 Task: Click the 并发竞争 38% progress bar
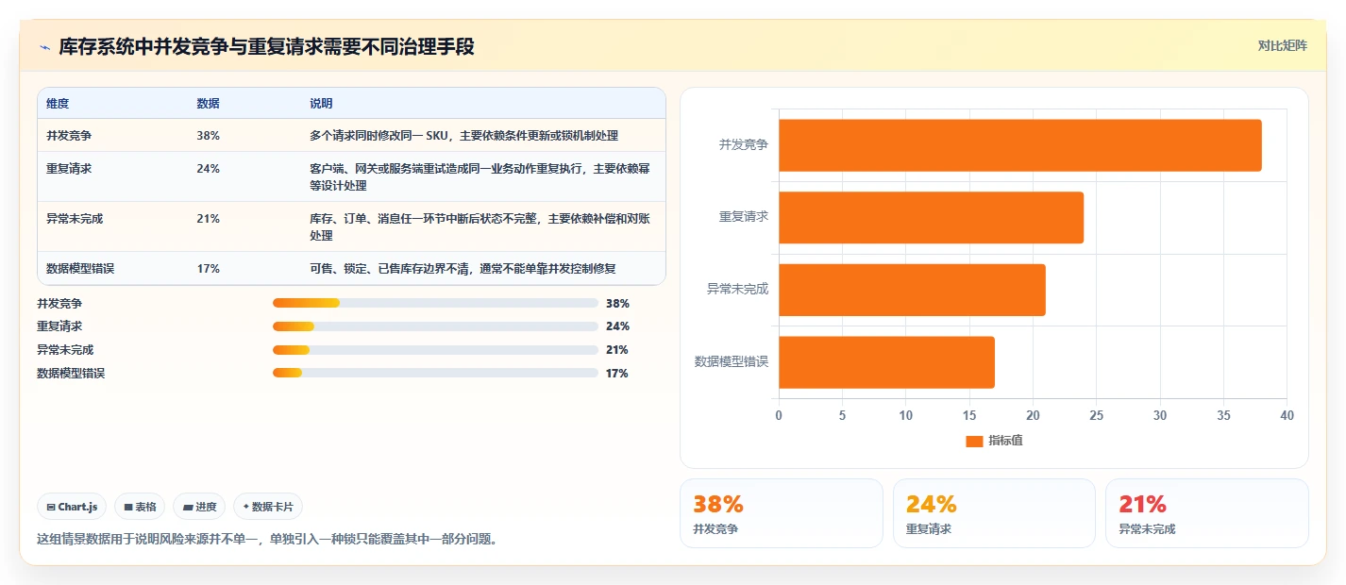[x=435, y=303]
